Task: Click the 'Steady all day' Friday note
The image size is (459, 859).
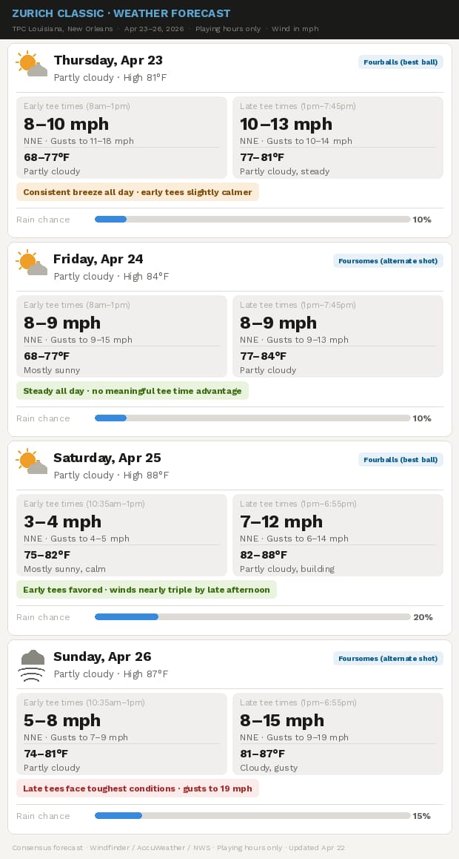Action: coord(133,391)
